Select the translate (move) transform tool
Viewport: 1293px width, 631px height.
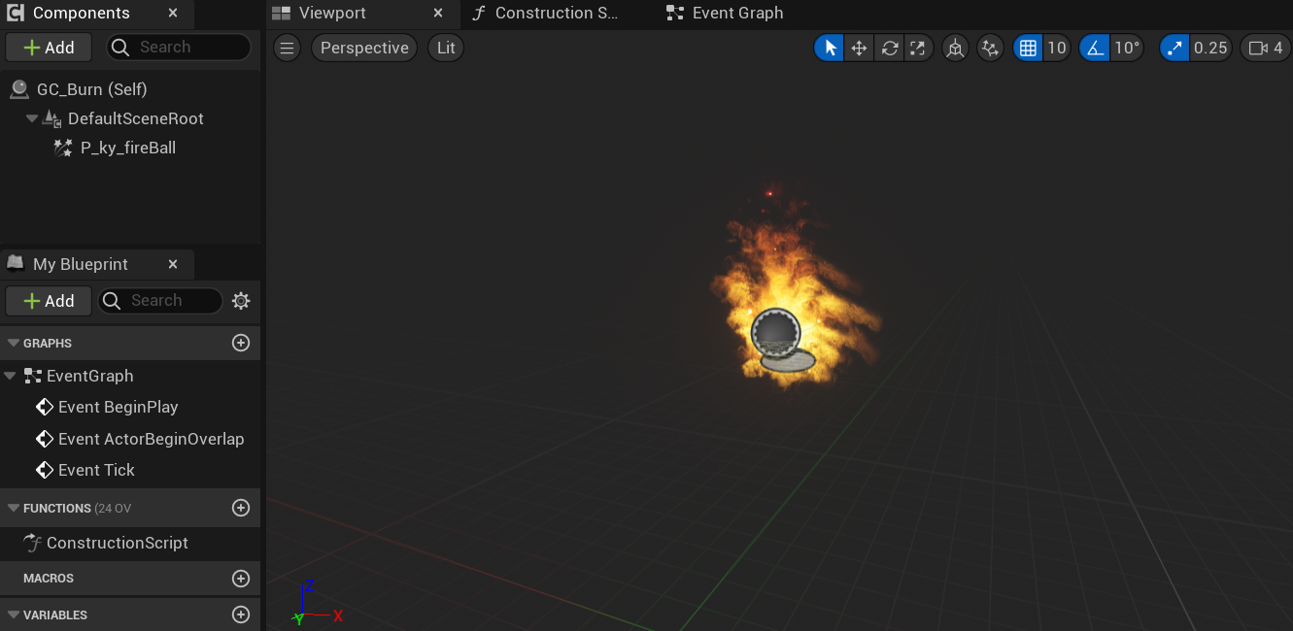tap(859, 48)
